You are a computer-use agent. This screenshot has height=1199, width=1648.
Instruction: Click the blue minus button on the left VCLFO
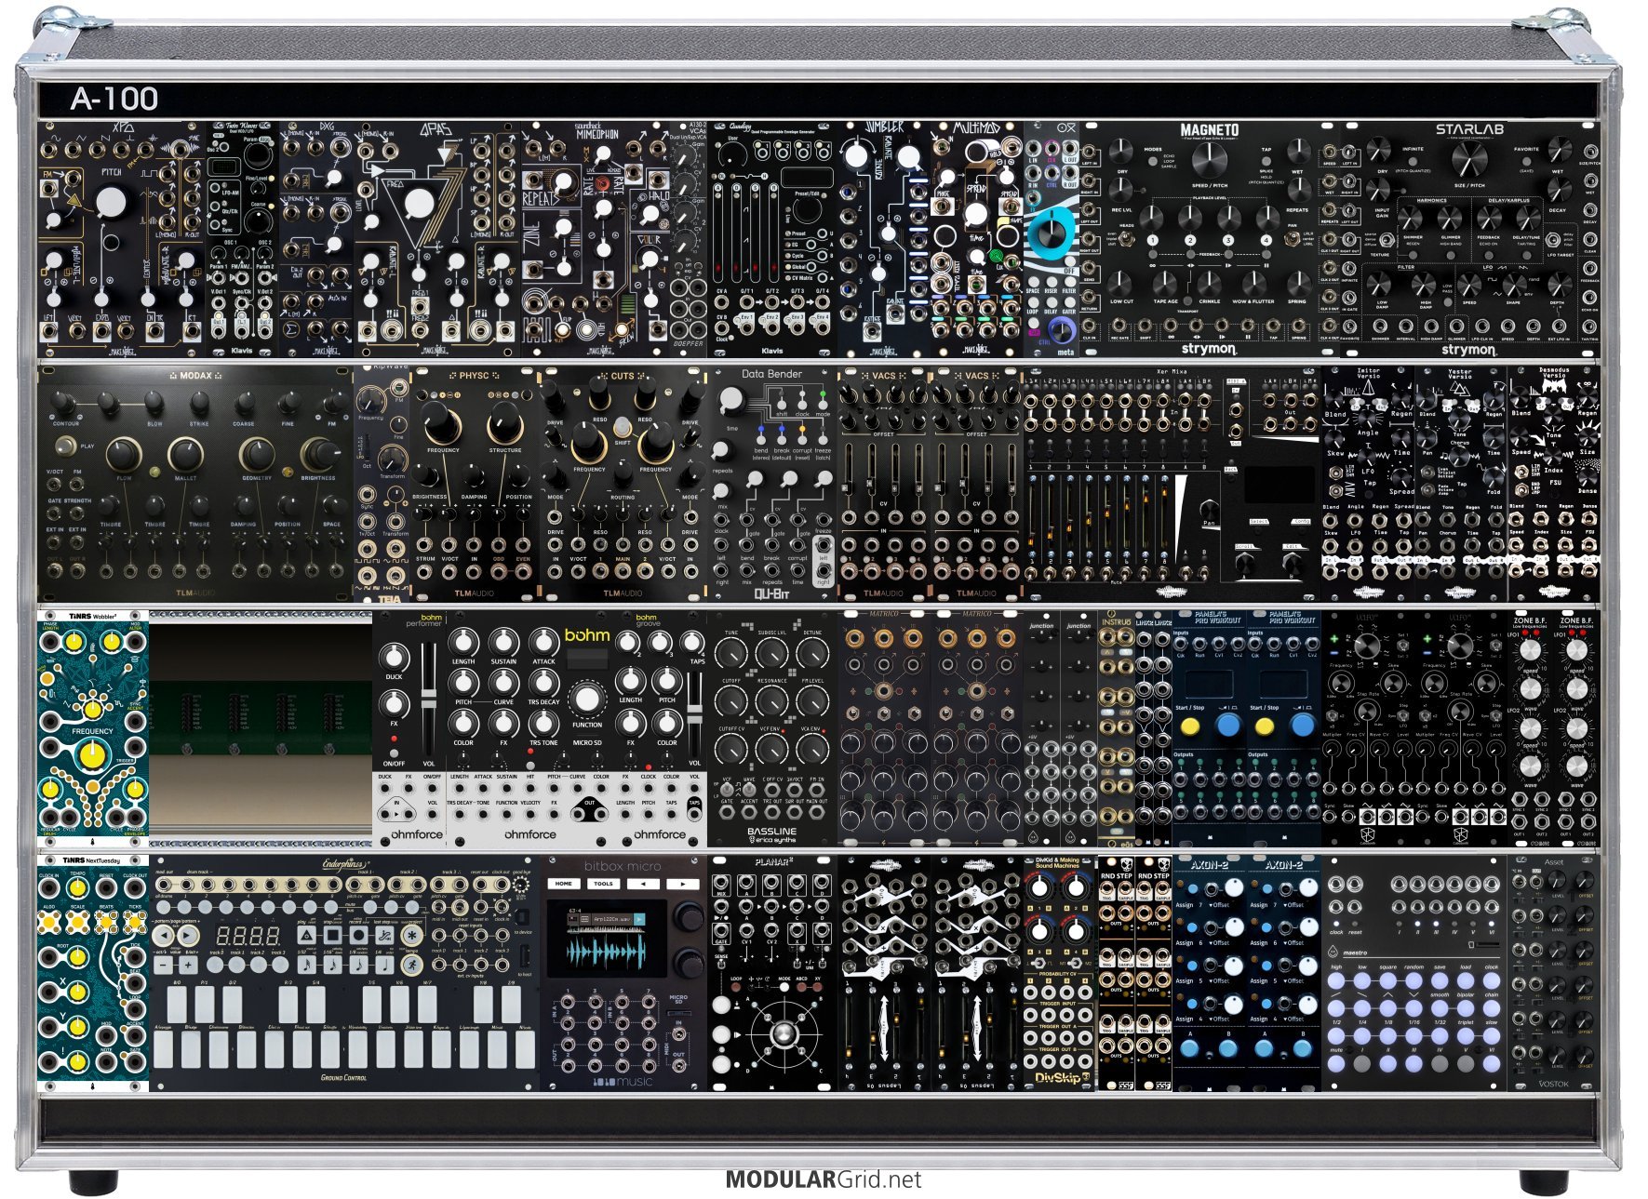pyautogui.click(x=1334, y=653)
